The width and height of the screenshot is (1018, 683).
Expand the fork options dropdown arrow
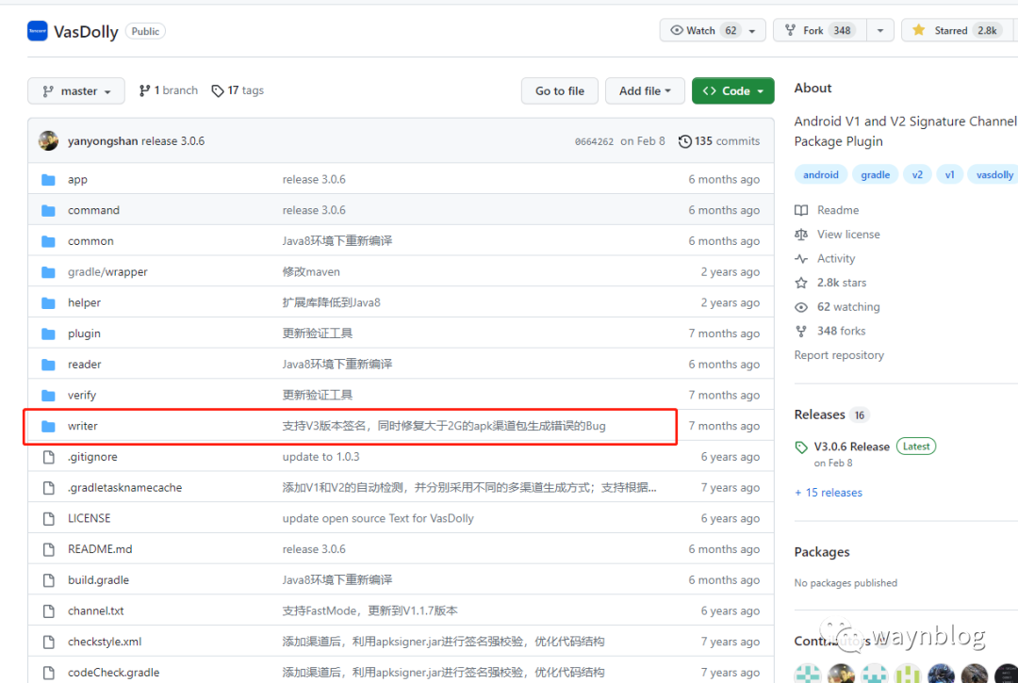coord(880,30)
